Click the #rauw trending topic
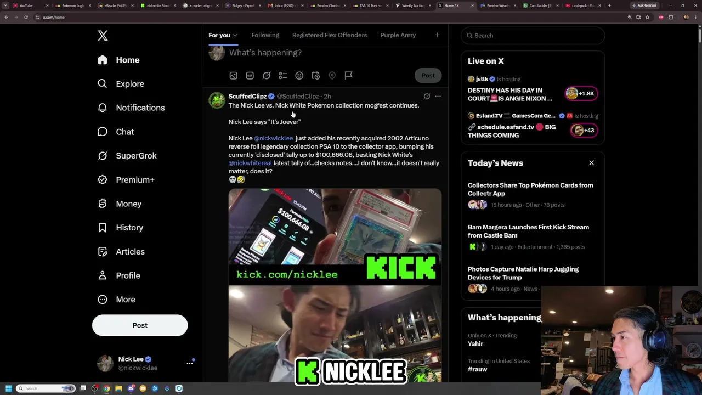The width and height of the screenshot is (702, 395). click(x=477, y=369)
